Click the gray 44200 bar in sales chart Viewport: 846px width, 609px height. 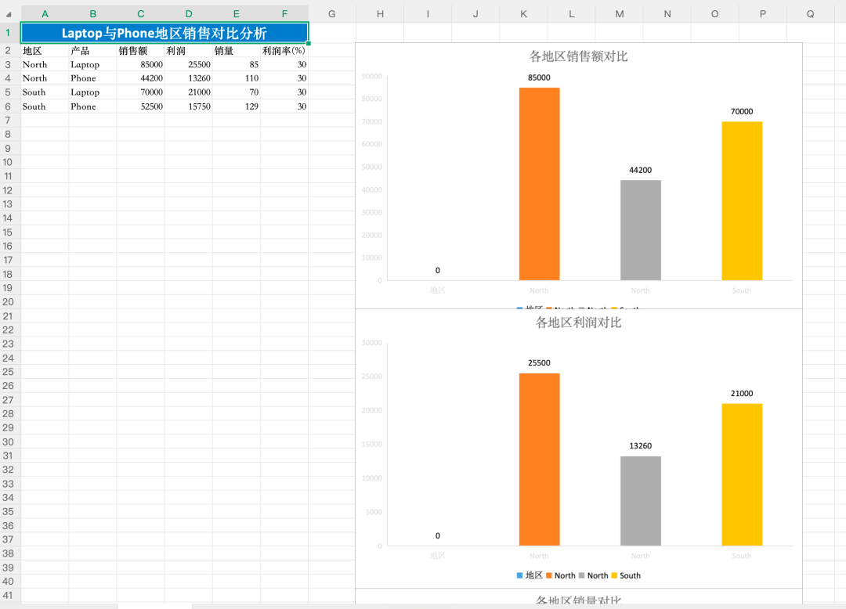[x=641, y=230]
